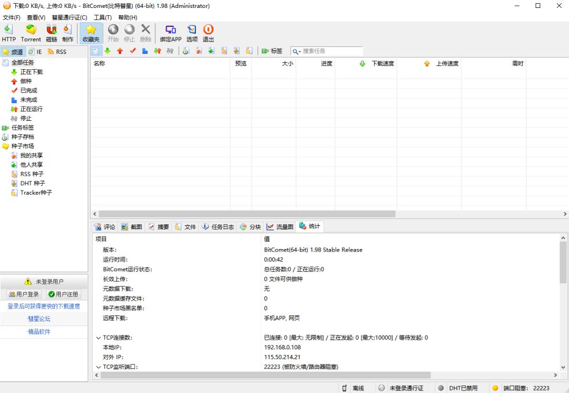
Task: Click the 绑定APP toolbar icon
Action: click(x=170, y=33)
